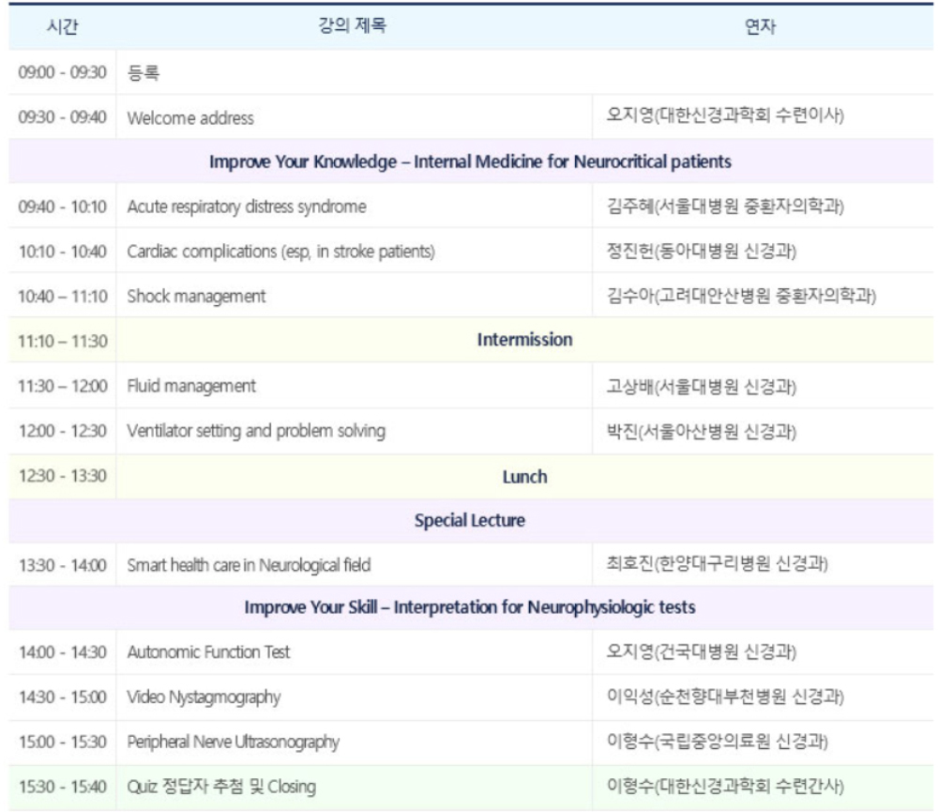Click speaker '오지영(건국대병원 신경과)'
This screenshot has width=938, height=812.
tap(701, 651)
